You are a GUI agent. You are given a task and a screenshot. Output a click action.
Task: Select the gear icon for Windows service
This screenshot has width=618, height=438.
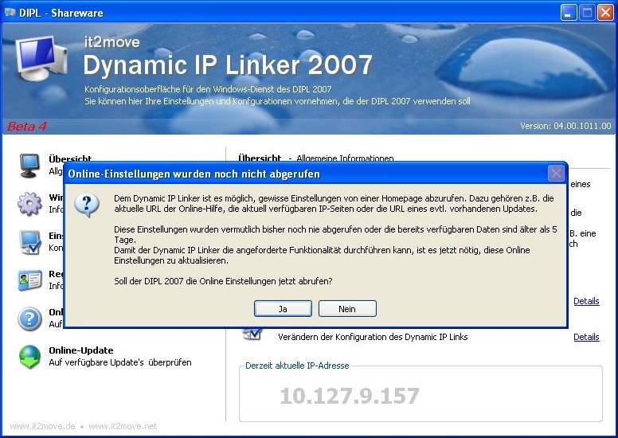29,204
